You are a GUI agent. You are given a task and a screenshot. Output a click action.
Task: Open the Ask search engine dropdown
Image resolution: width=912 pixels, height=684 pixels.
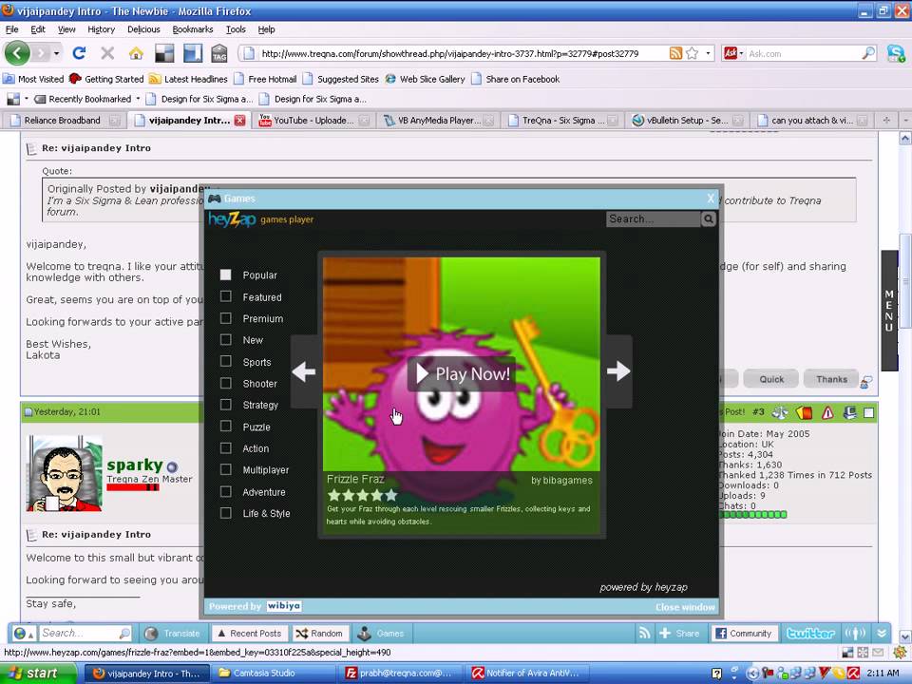point(741,53)
